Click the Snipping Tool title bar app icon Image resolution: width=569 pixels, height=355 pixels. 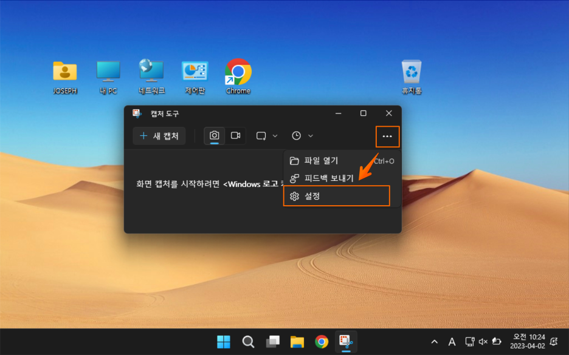tap(137, 113)
